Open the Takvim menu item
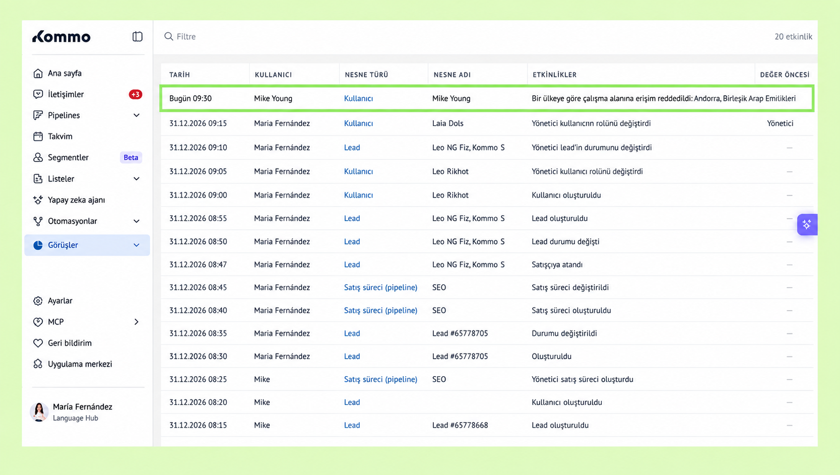This screenshot has height=475, width=840. (87, 137)
